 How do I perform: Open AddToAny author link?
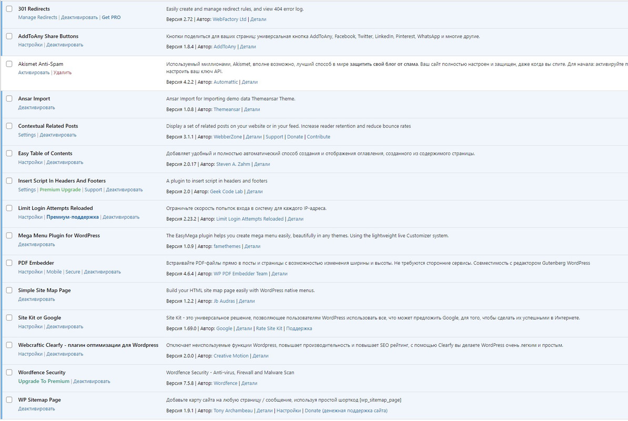coord(225,46)
